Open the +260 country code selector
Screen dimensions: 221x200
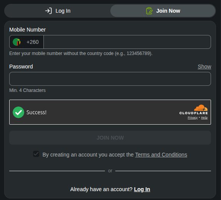tap(27, 42)
